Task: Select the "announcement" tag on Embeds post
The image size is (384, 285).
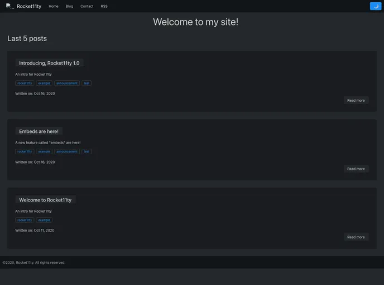Action: pos(67,151)
